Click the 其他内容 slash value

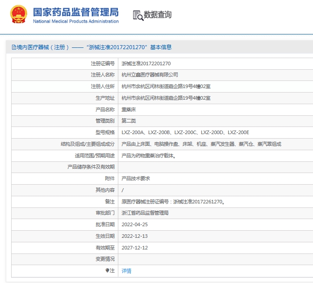click(122, 190)
